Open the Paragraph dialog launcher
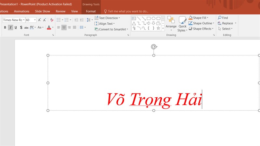260x146 pixels. 128,35
